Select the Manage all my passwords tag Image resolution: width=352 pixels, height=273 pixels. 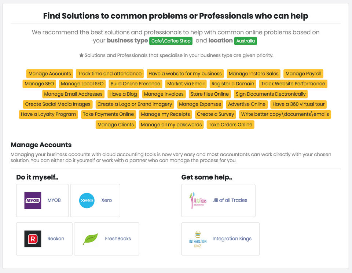[171, 125]
